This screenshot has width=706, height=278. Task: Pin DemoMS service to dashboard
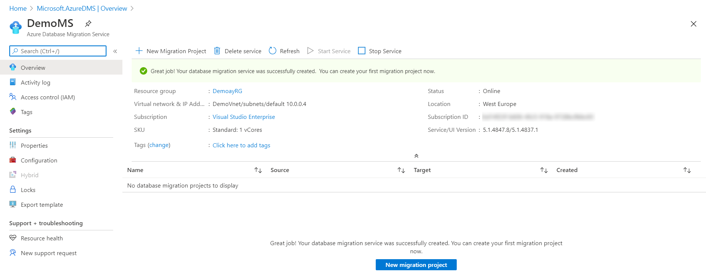(88, 24)
